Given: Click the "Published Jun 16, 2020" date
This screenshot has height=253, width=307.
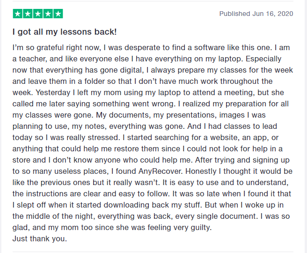Looking at the screenshot, I should coord(256,14).
